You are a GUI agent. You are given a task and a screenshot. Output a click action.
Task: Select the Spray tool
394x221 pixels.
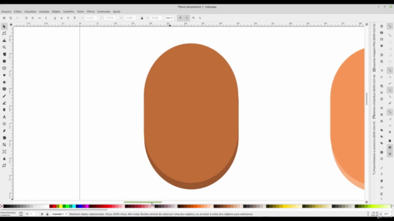click(x=4, y=124)
